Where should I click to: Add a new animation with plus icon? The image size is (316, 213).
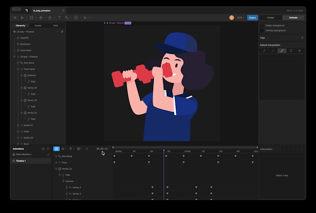[48, 149]
